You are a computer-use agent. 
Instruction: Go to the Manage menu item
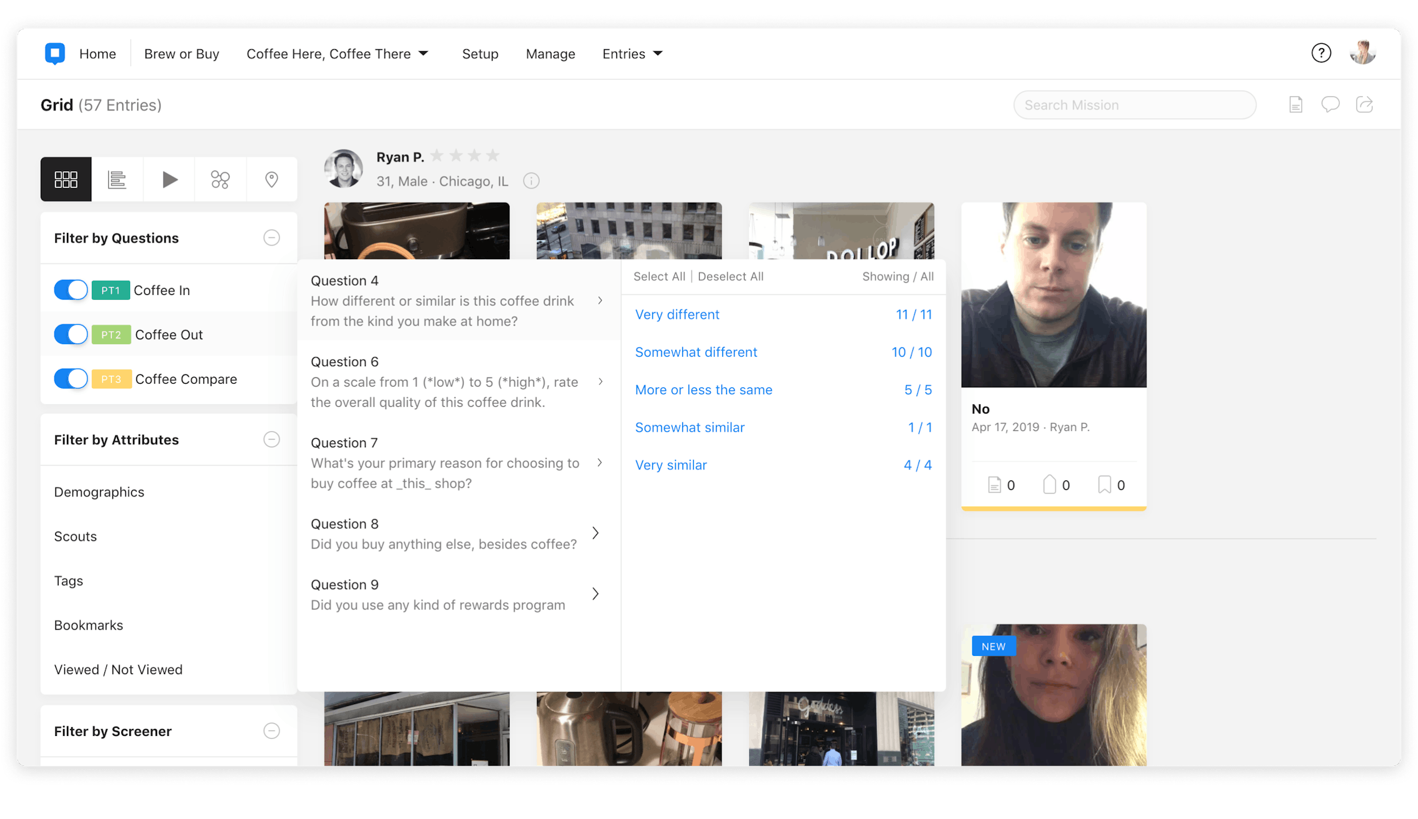point(550,54)
